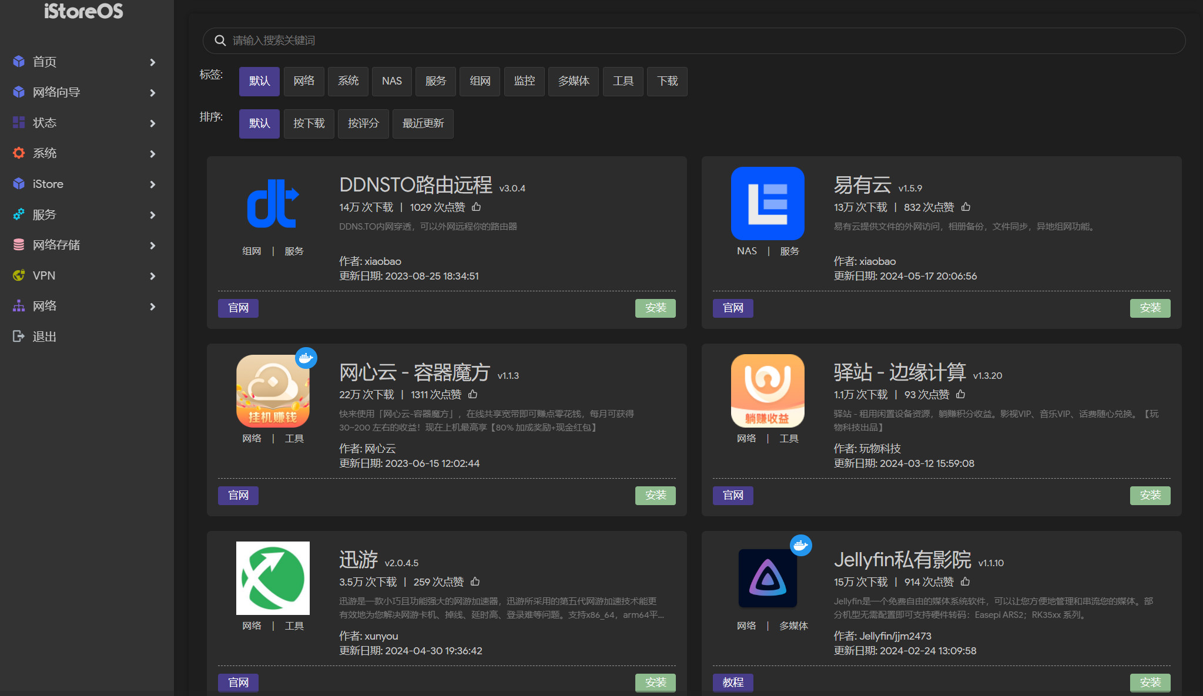The height and width of the screenshot is (696, 1203).
Task: Open 官网 link for DDNSTO
Action: pyautogui.click(x=238, y=308)
